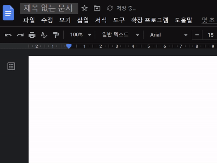
Task: Click the font size field showing 15
Action: [210, 35]
